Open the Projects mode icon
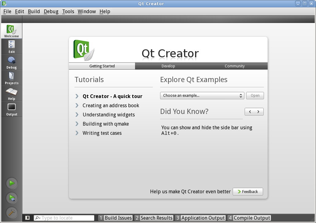This screenshot has height=223, width=316. click(12, 78)
